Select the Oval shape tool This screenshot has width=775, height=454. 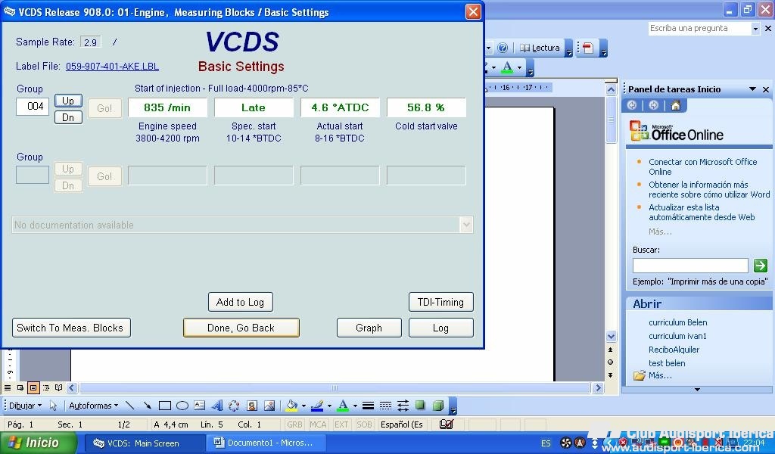(182, 406)
